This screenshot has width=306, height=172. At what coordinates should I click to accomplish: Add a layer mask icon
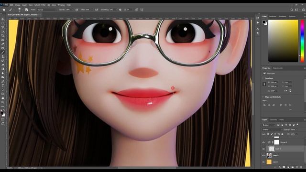coord(284,167)
